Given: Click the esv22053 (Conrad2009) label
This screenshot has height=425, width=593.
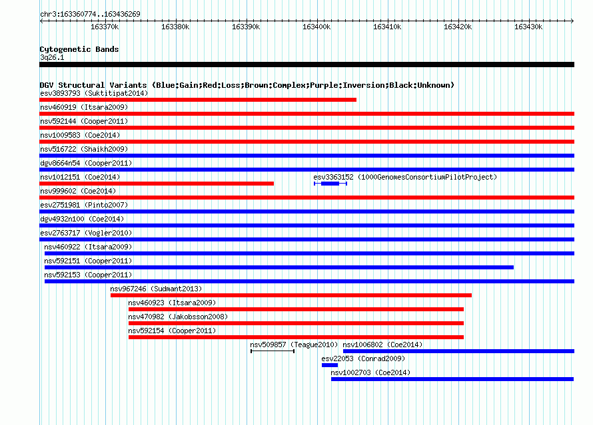Looking at the screenshot, I should (x=363, y=358).
